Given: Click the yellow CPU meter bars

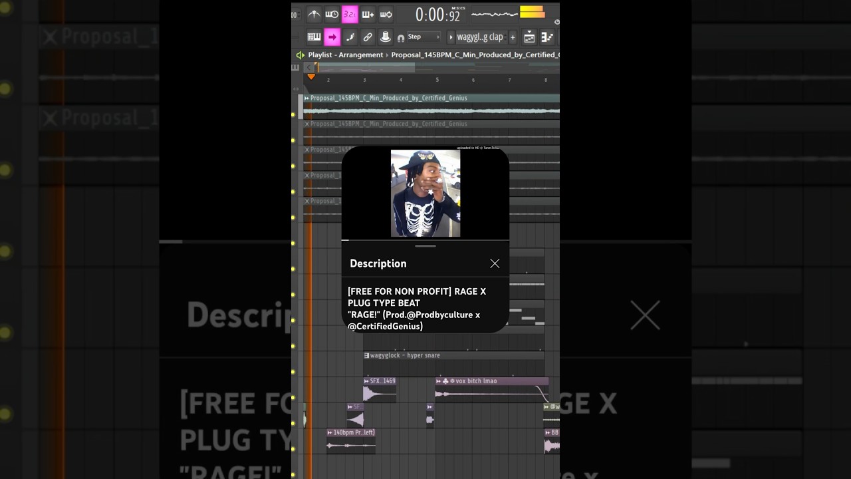Looking at the screenshot, I should click(532, 12).
